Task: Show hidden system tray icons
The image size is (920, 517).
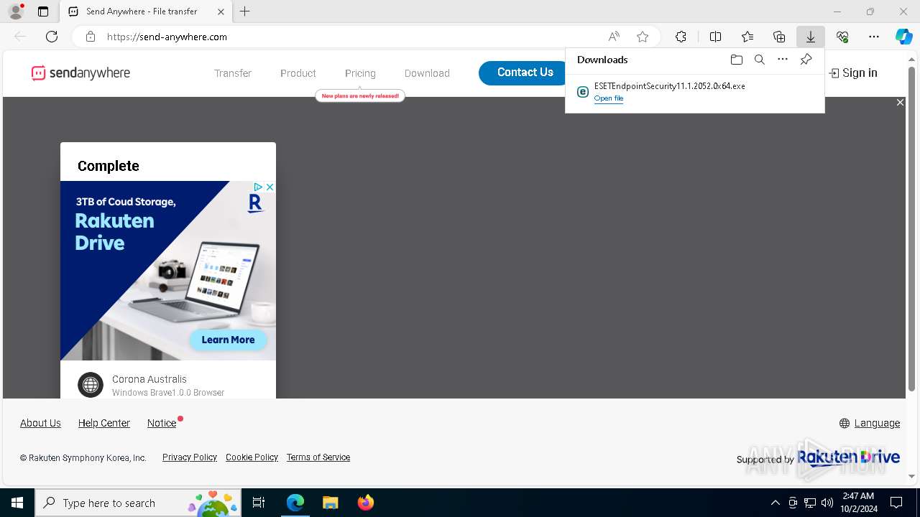Action: (775, 503)
